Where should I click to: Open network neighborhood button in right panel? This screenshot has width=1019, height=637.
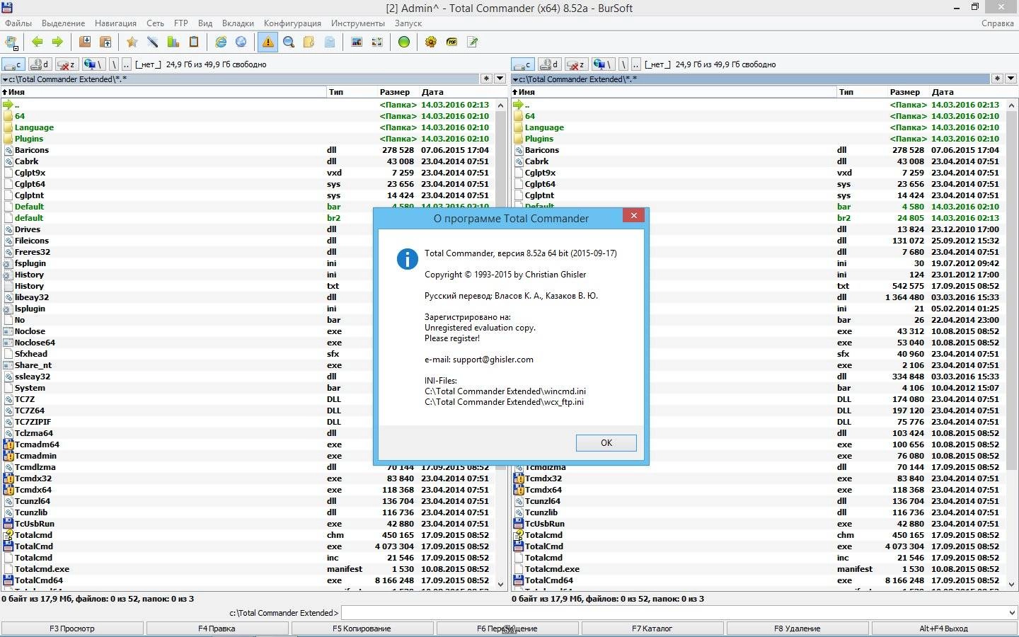coord(603,64)
